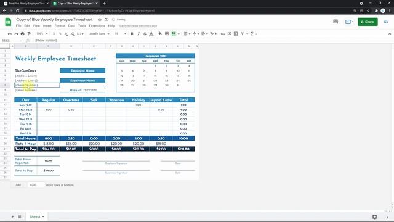Click the Insert link icon

pyautogui.click(x=223, y=34)
